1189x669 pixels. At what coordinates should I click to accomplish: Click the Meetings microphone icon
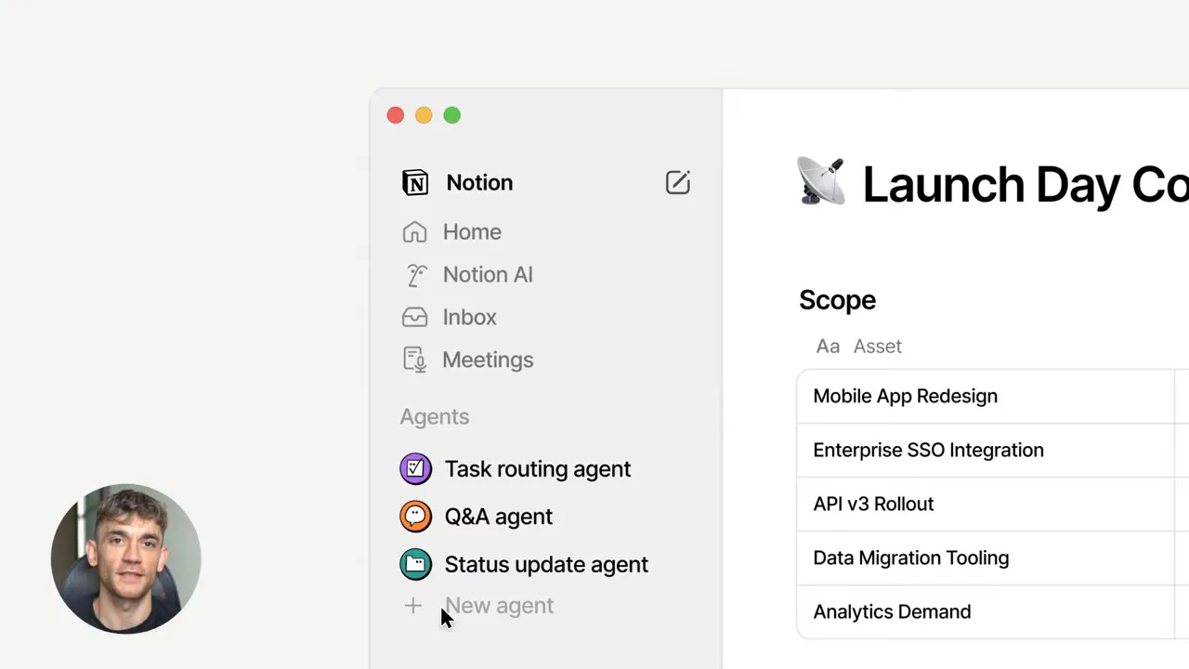point(414,360)
